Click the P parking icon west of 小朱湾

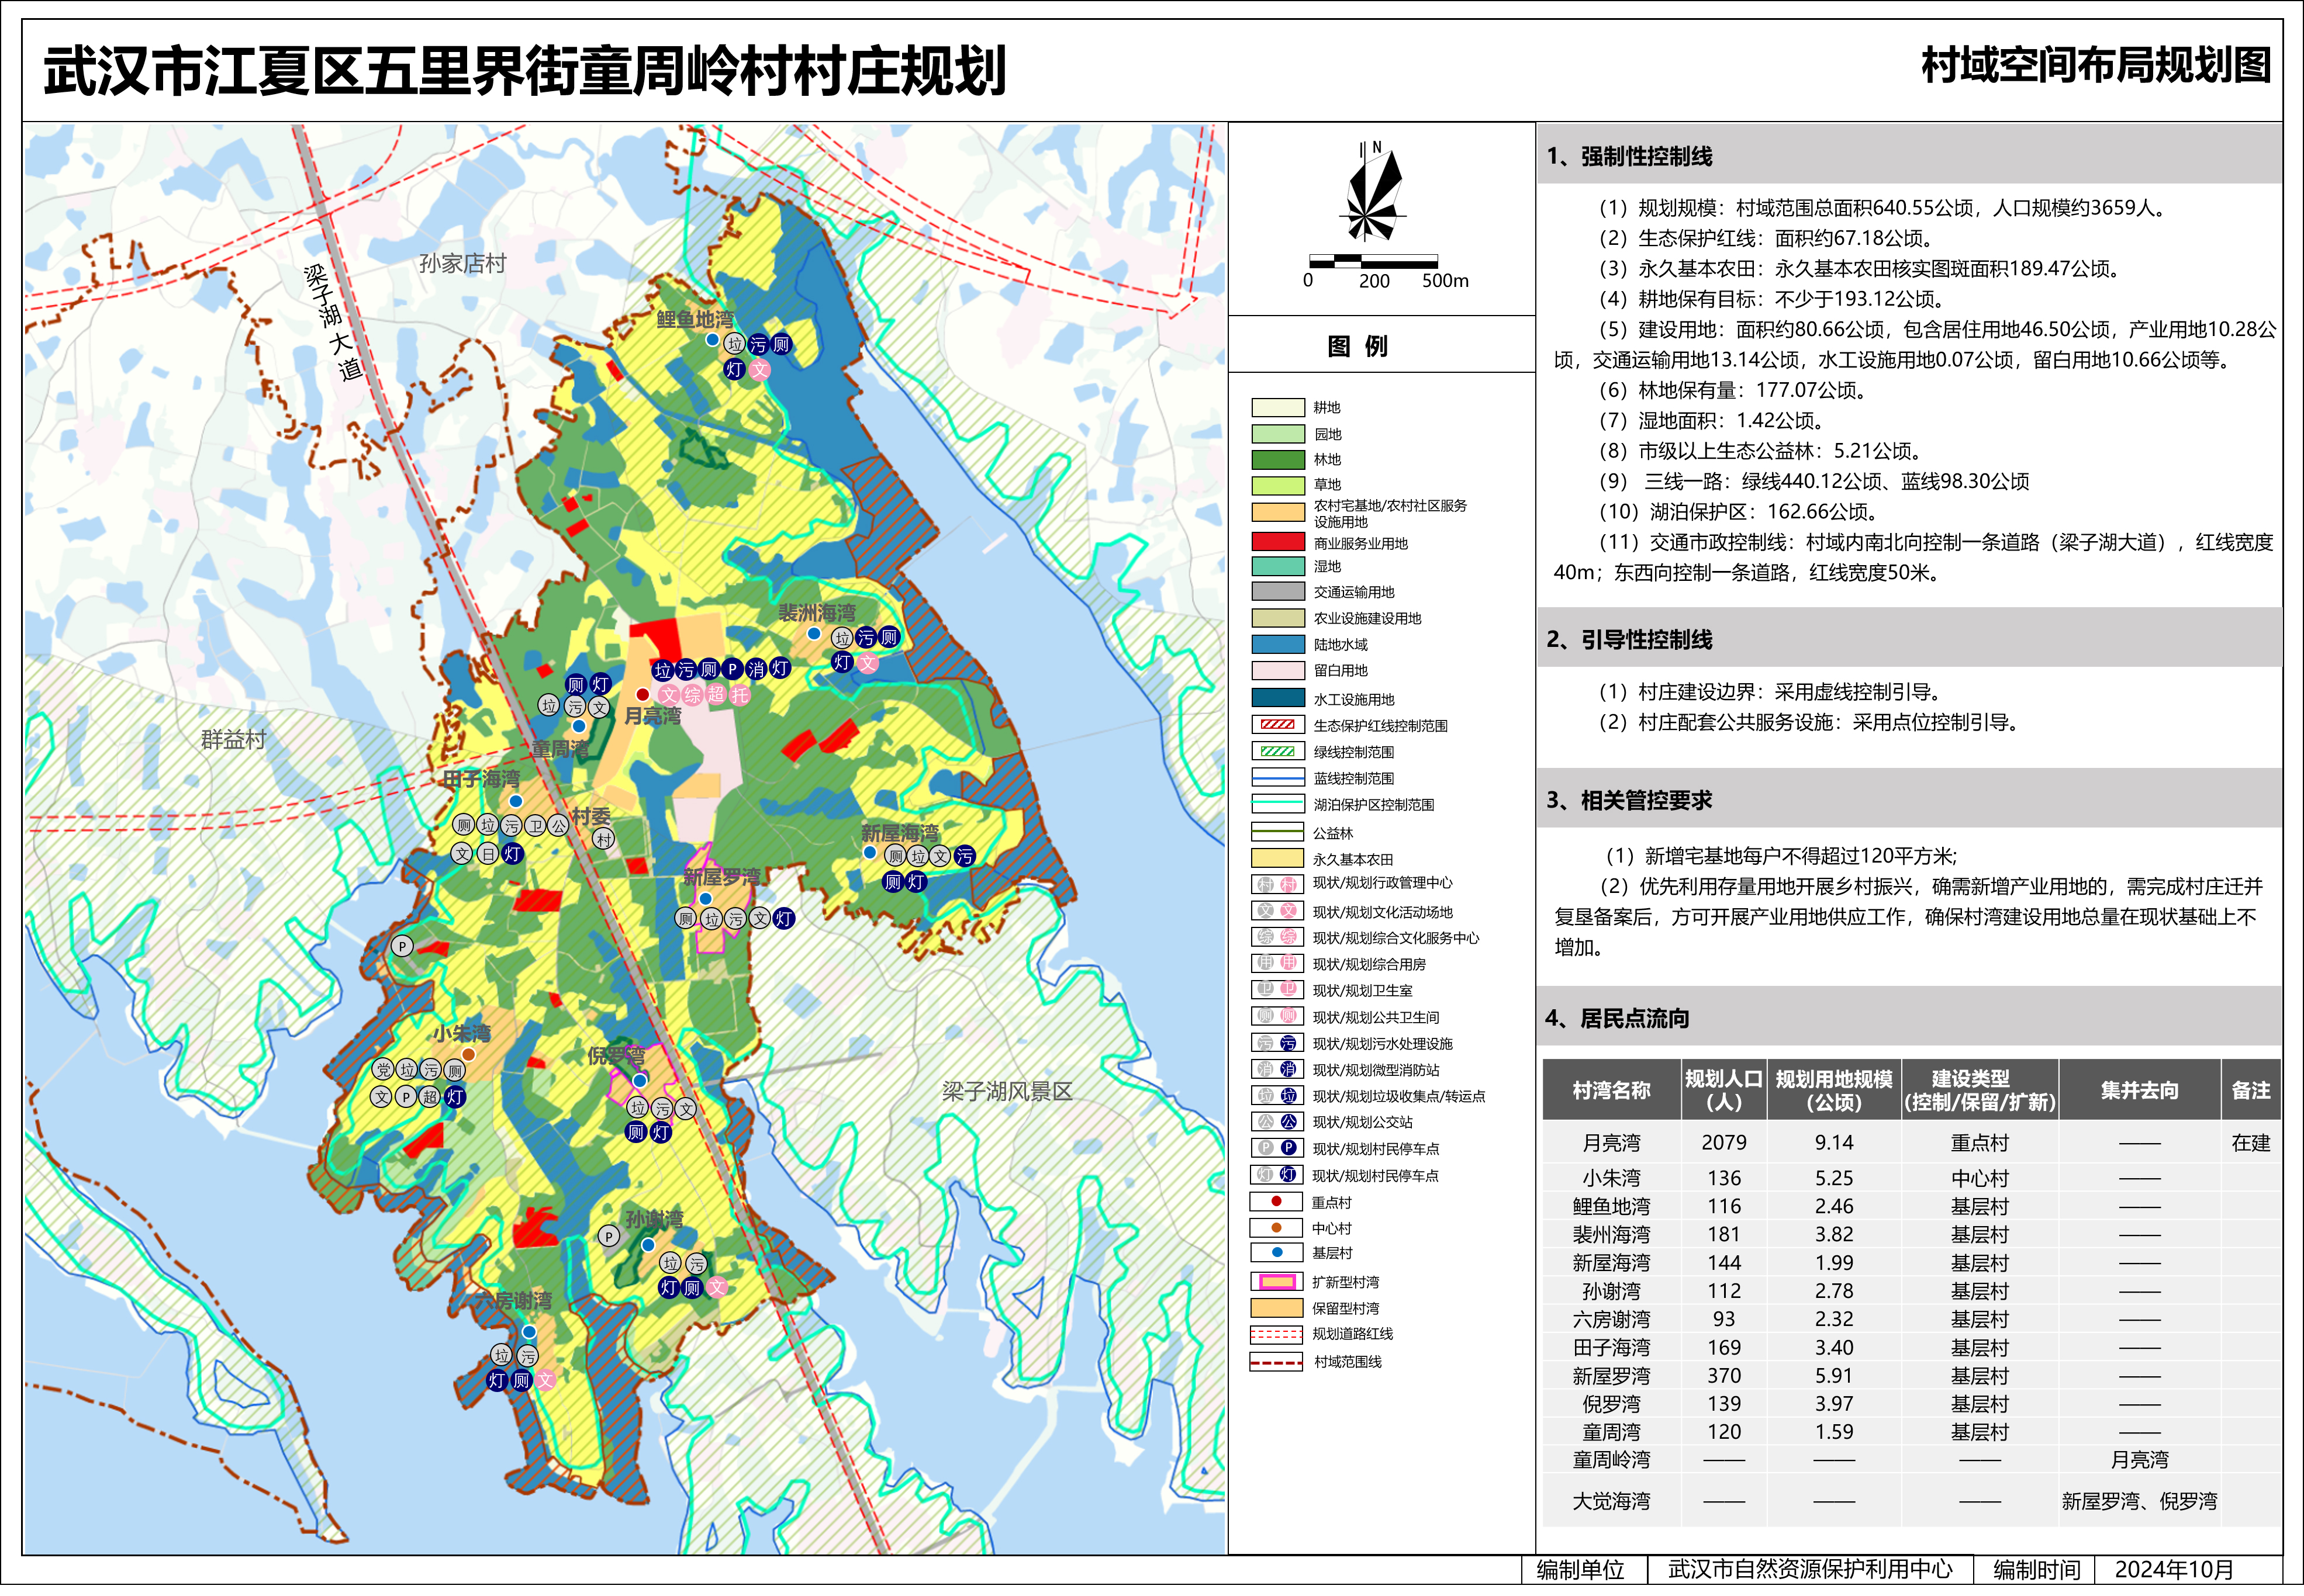[401, 946]
